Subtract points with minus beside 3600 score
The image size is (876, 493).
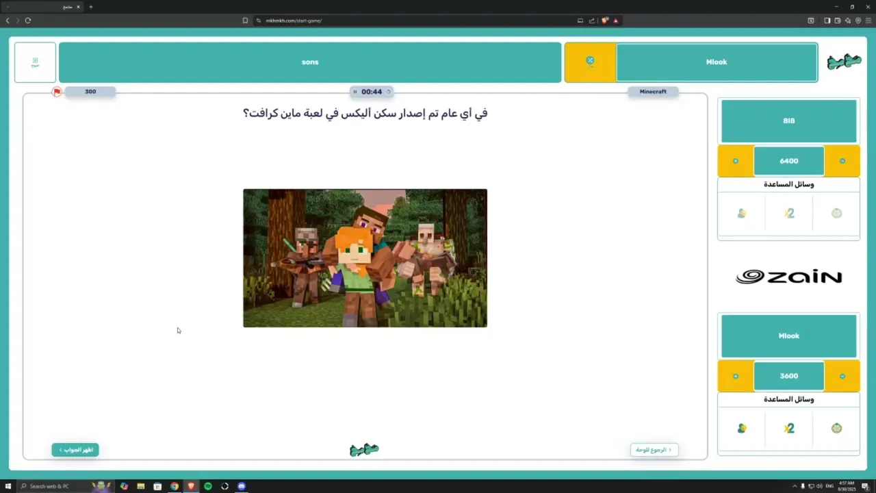pyautogui.click(x=842, y=376)
